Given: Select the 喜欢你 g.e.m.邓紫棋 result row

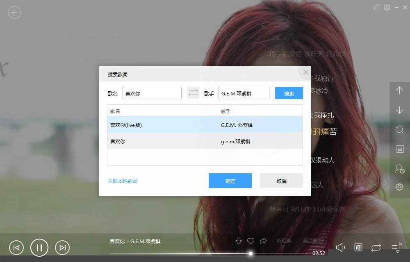Looking at the screenshot, I should pyautogui.click(x=205, y=141).
